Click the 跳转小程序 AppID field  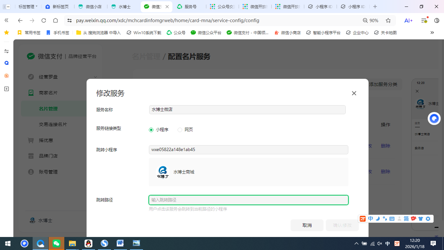248,150
